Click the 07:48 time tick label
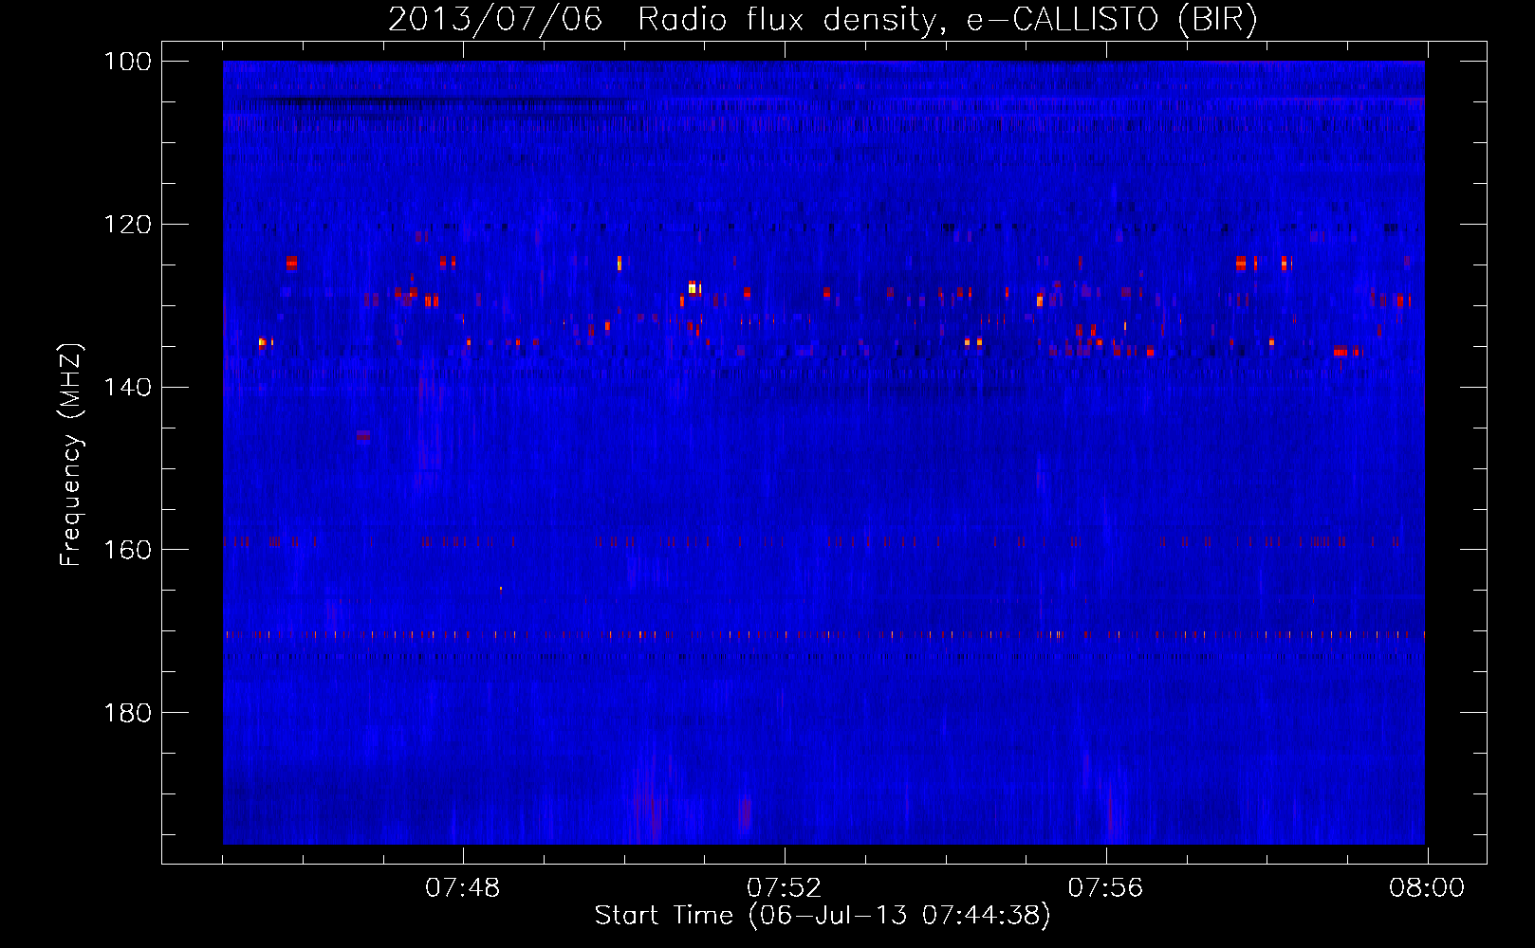 (x=463, y=888)
